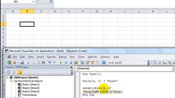
Task: Select Sheet3 (Sheet3) in project tree
Action: point(31,91)
